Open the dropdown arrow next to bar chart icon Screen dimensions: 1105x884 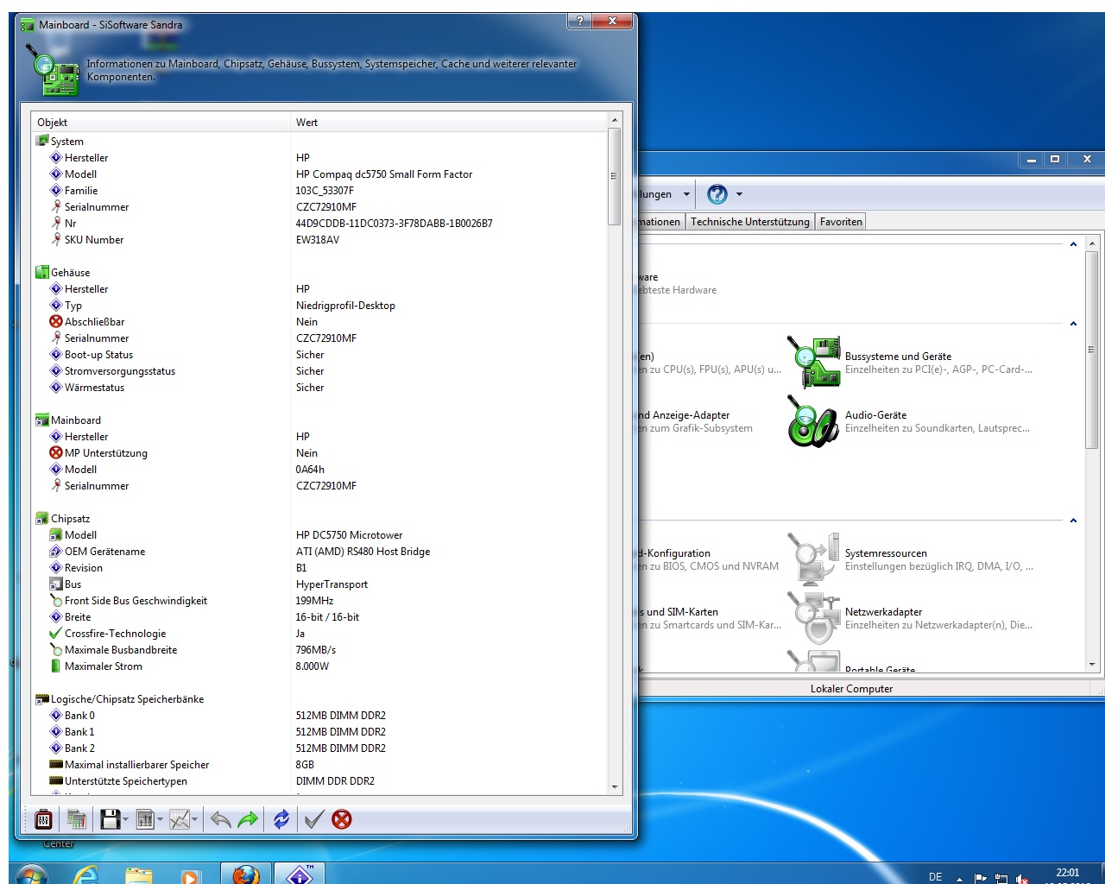click(161, 820)
